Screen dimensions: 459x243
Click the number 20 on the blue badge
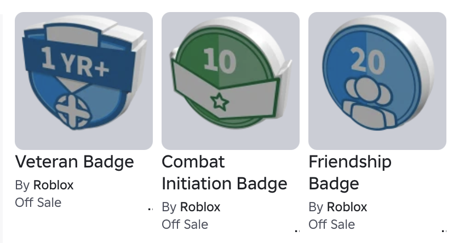pyautogui.click(x=368, y=61)
